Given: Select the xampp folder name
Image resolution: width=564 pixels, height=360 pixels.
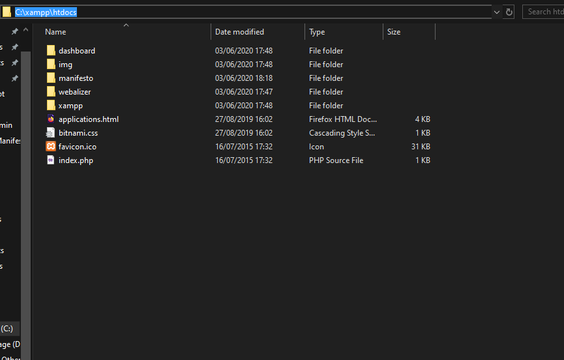Looking at the screenshot, I should click(x=70, y=106).
